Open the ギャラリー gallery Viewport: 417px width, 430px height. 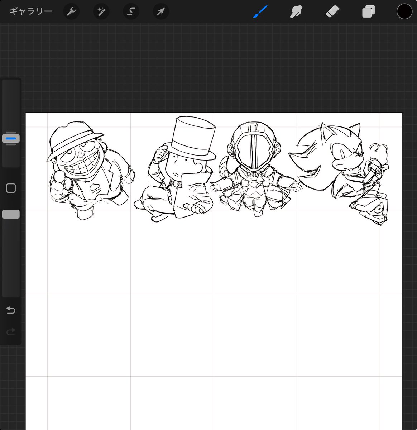(x=31, y=11)
